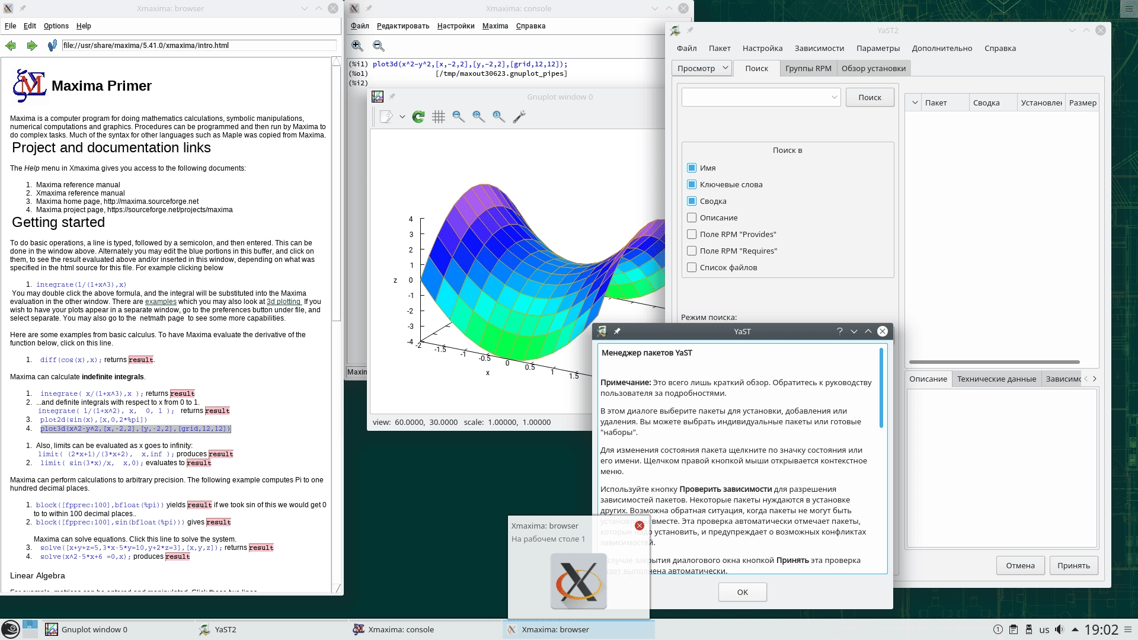The image size is (1138, 640).
Task: Enable Поле RPM "Requires" checkbox
Action: pos(692,251)
